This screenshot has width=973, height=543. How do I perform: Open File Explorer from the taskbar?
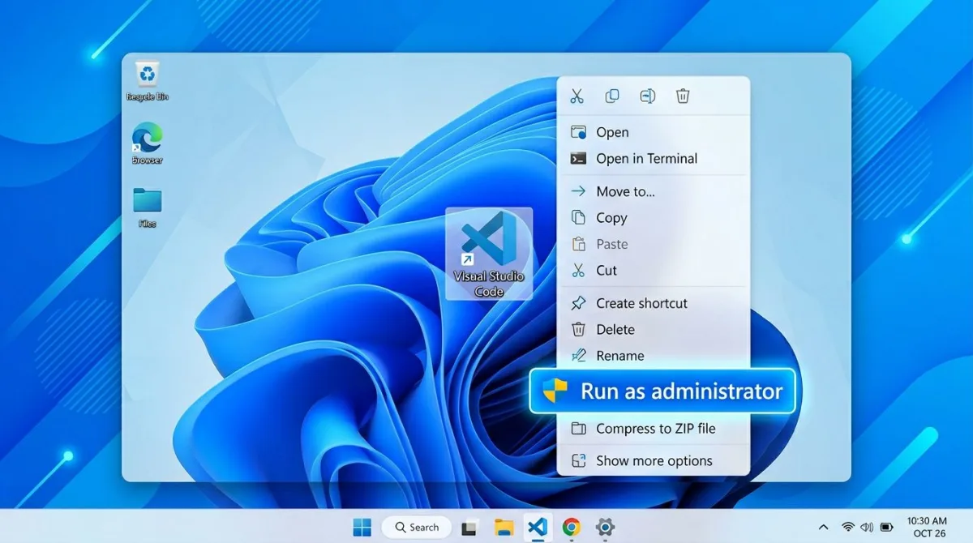[504, 528]
